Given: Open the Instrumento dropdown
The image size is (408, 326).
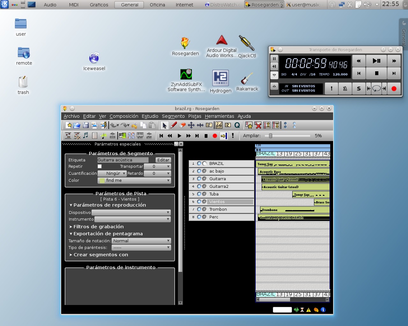Looking at the screenshot, I should (x=133, y=219).
